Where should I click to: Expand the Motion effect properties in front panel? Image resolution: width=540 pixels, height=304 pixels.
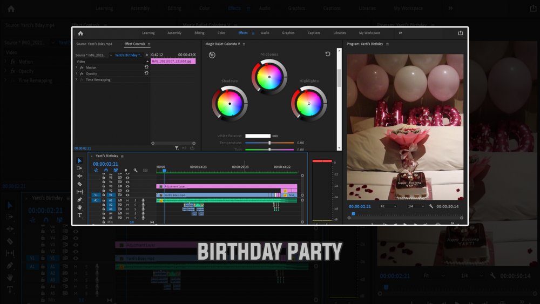pos(77,67)
